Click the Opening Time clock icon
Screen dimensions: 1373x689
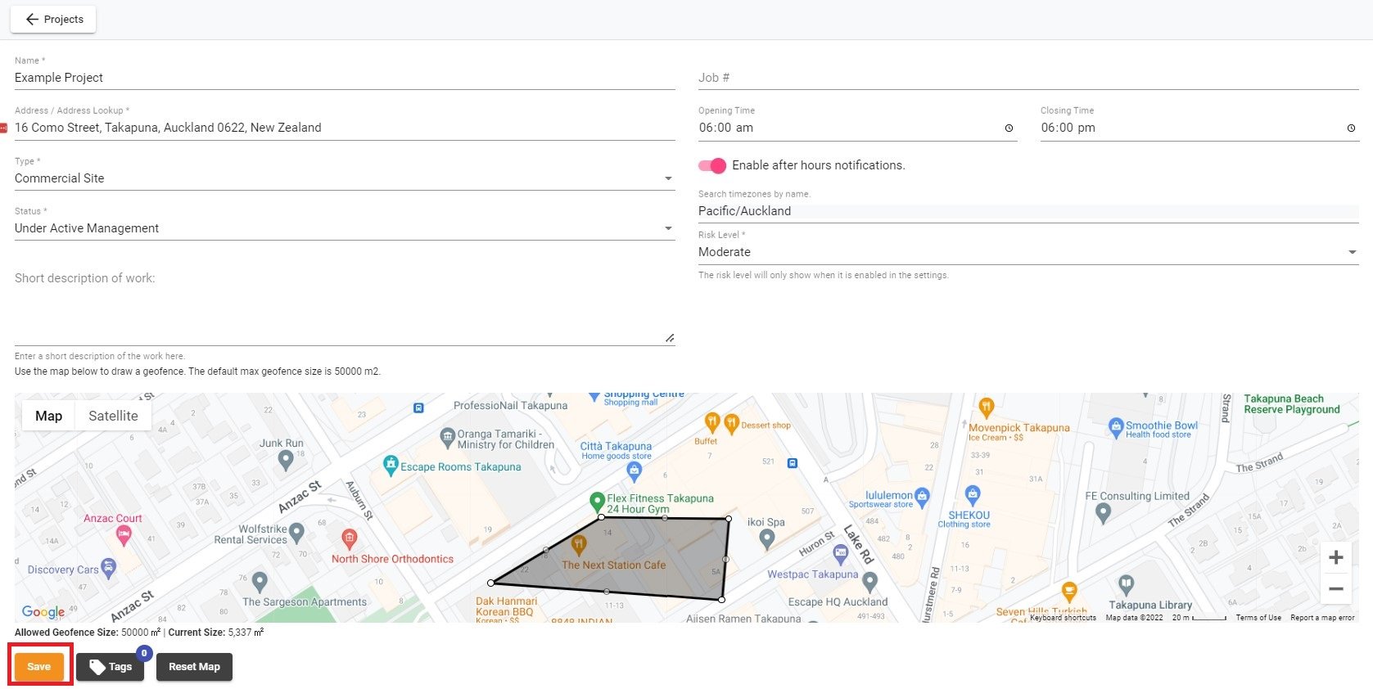[x=1009, y=128]
